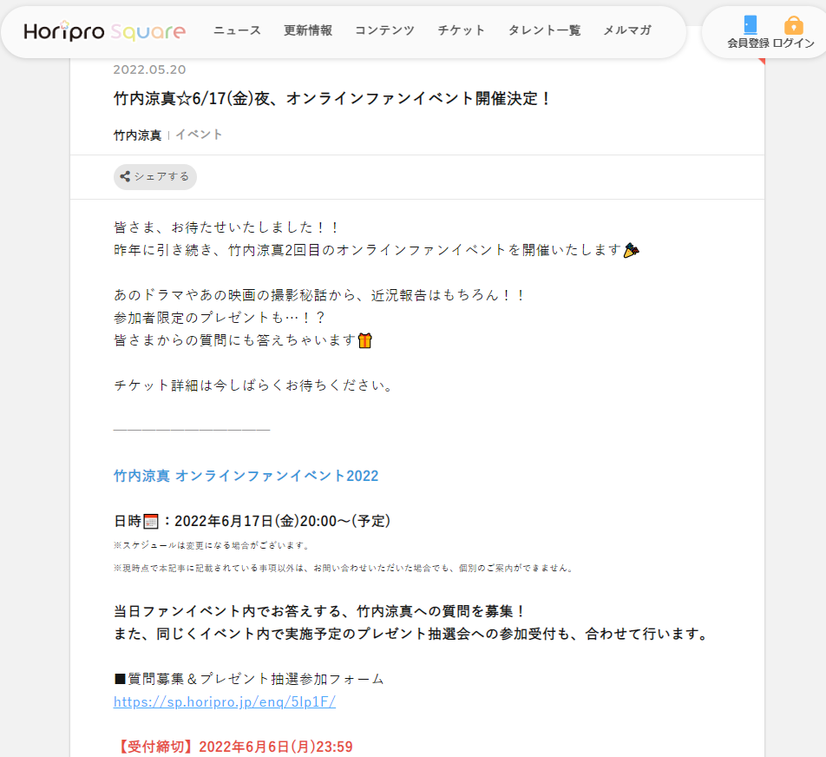Click the gift box emoji icon
The width and height of the screenshot is (826, 757).
[365, 340]
